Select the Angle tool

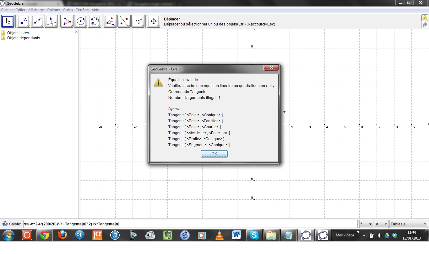click(110, 21)
